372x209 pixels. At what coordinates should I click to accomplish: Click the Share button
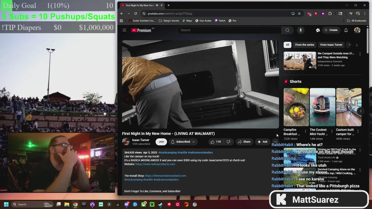[244, 142]
